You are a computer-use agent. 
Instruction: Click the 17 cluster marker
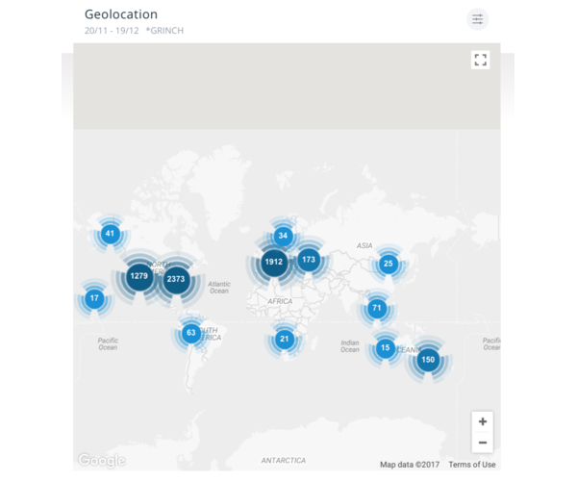pyautogui.click(x=94, y=298)
